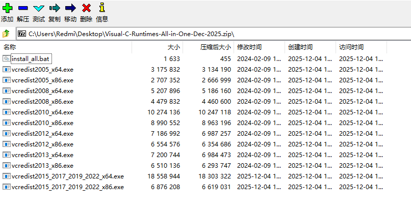Click packed size value 10 247 118
411x211 pixels.
point(215,112)
